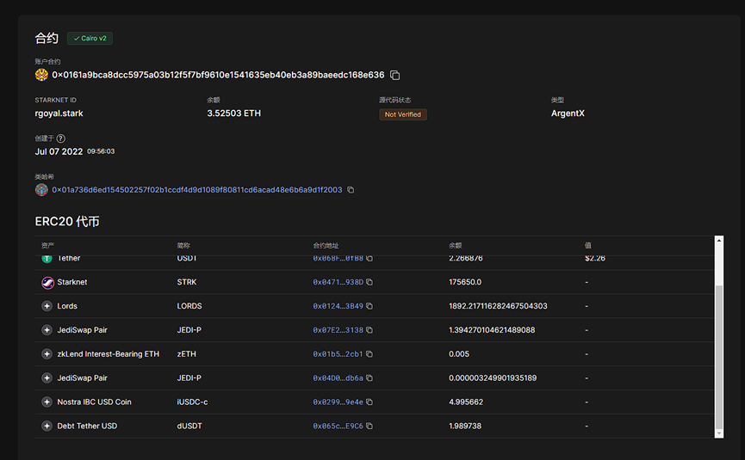Screen dimensions: 745x460
Task: Copy the iUSDC-c contract address
Action: (369, 402)
